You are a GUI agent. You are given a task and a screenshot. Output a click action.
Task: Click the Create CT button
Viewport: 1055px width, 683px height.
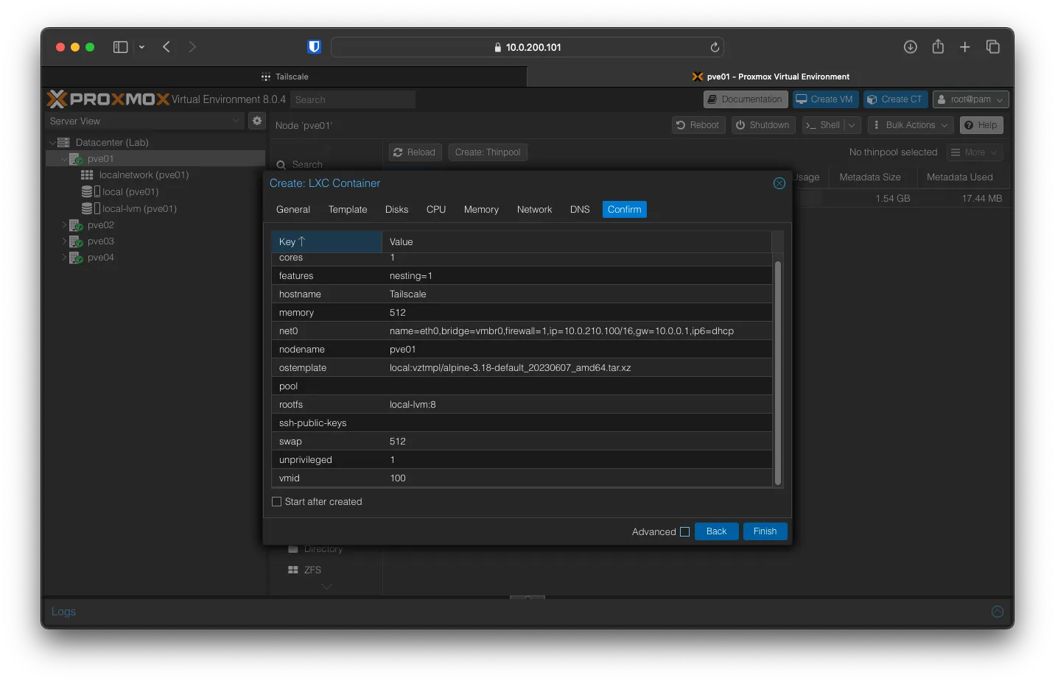[x=895, y=99]
